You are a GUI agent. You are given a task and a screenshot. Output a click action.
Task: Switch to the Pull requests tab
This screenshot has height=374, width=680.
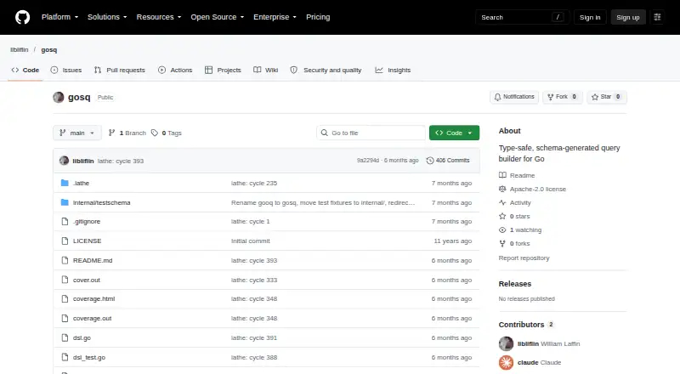click(120, 70)
